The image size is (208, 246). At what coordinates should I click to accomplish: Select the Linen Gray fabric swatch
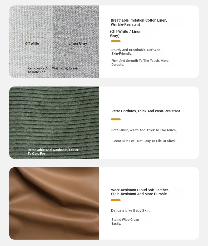pos(76,42)
